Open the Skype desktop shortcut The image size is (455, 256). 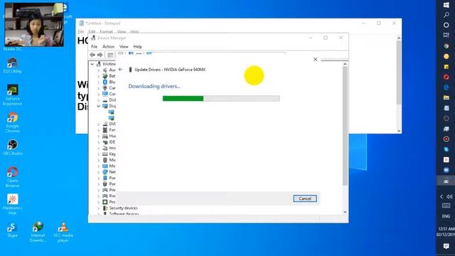tap(13, 230)
